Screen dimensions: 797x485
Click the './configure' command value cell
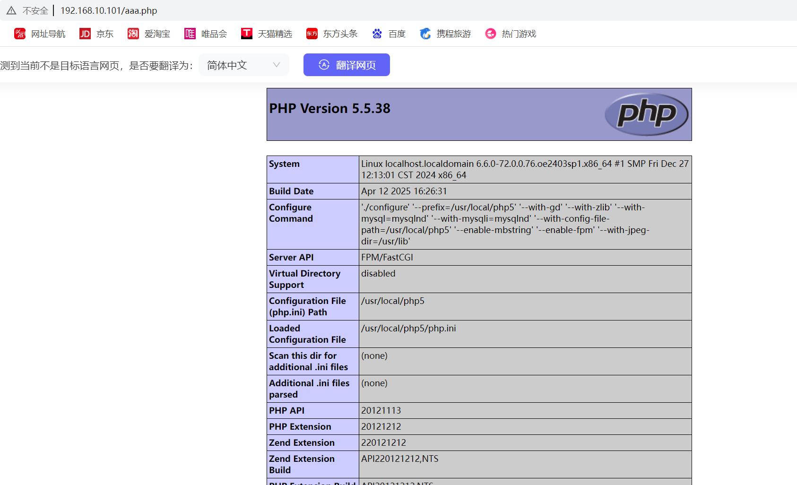525,224
